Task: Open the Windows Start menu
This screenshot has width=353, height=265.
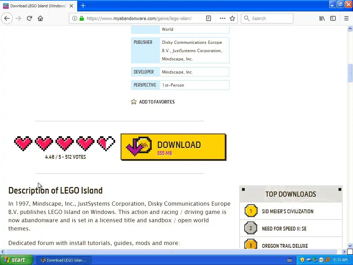Action: coord(17,260)
